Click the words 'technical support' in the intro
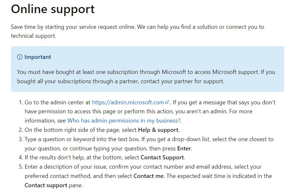Viewport: 297px width, 192px height. click(x=33, y=36)
